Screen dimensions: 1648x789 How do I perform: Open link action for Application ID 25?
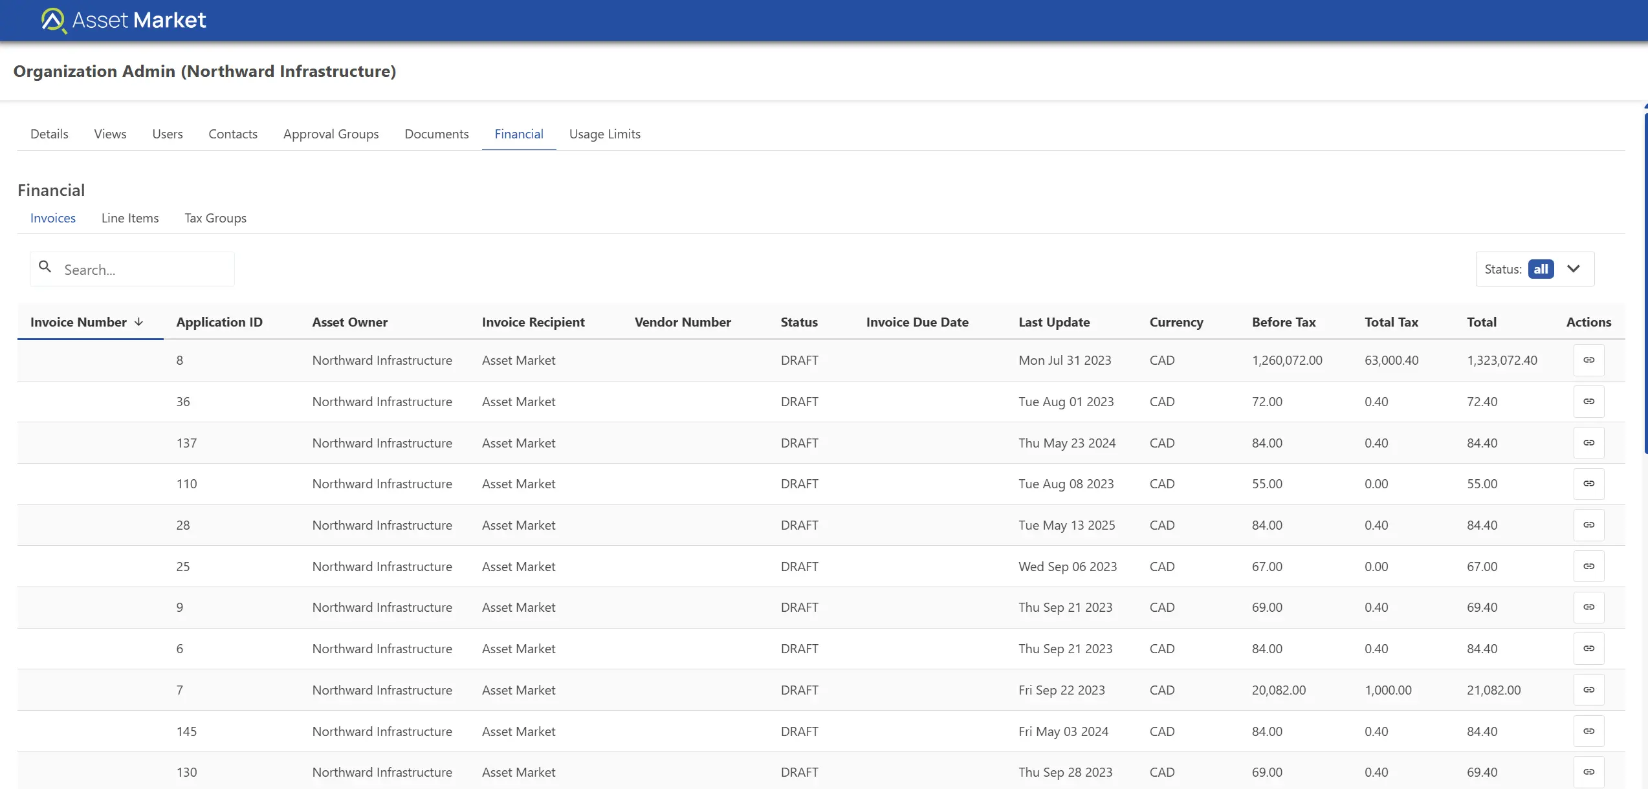coord(1588,567)
